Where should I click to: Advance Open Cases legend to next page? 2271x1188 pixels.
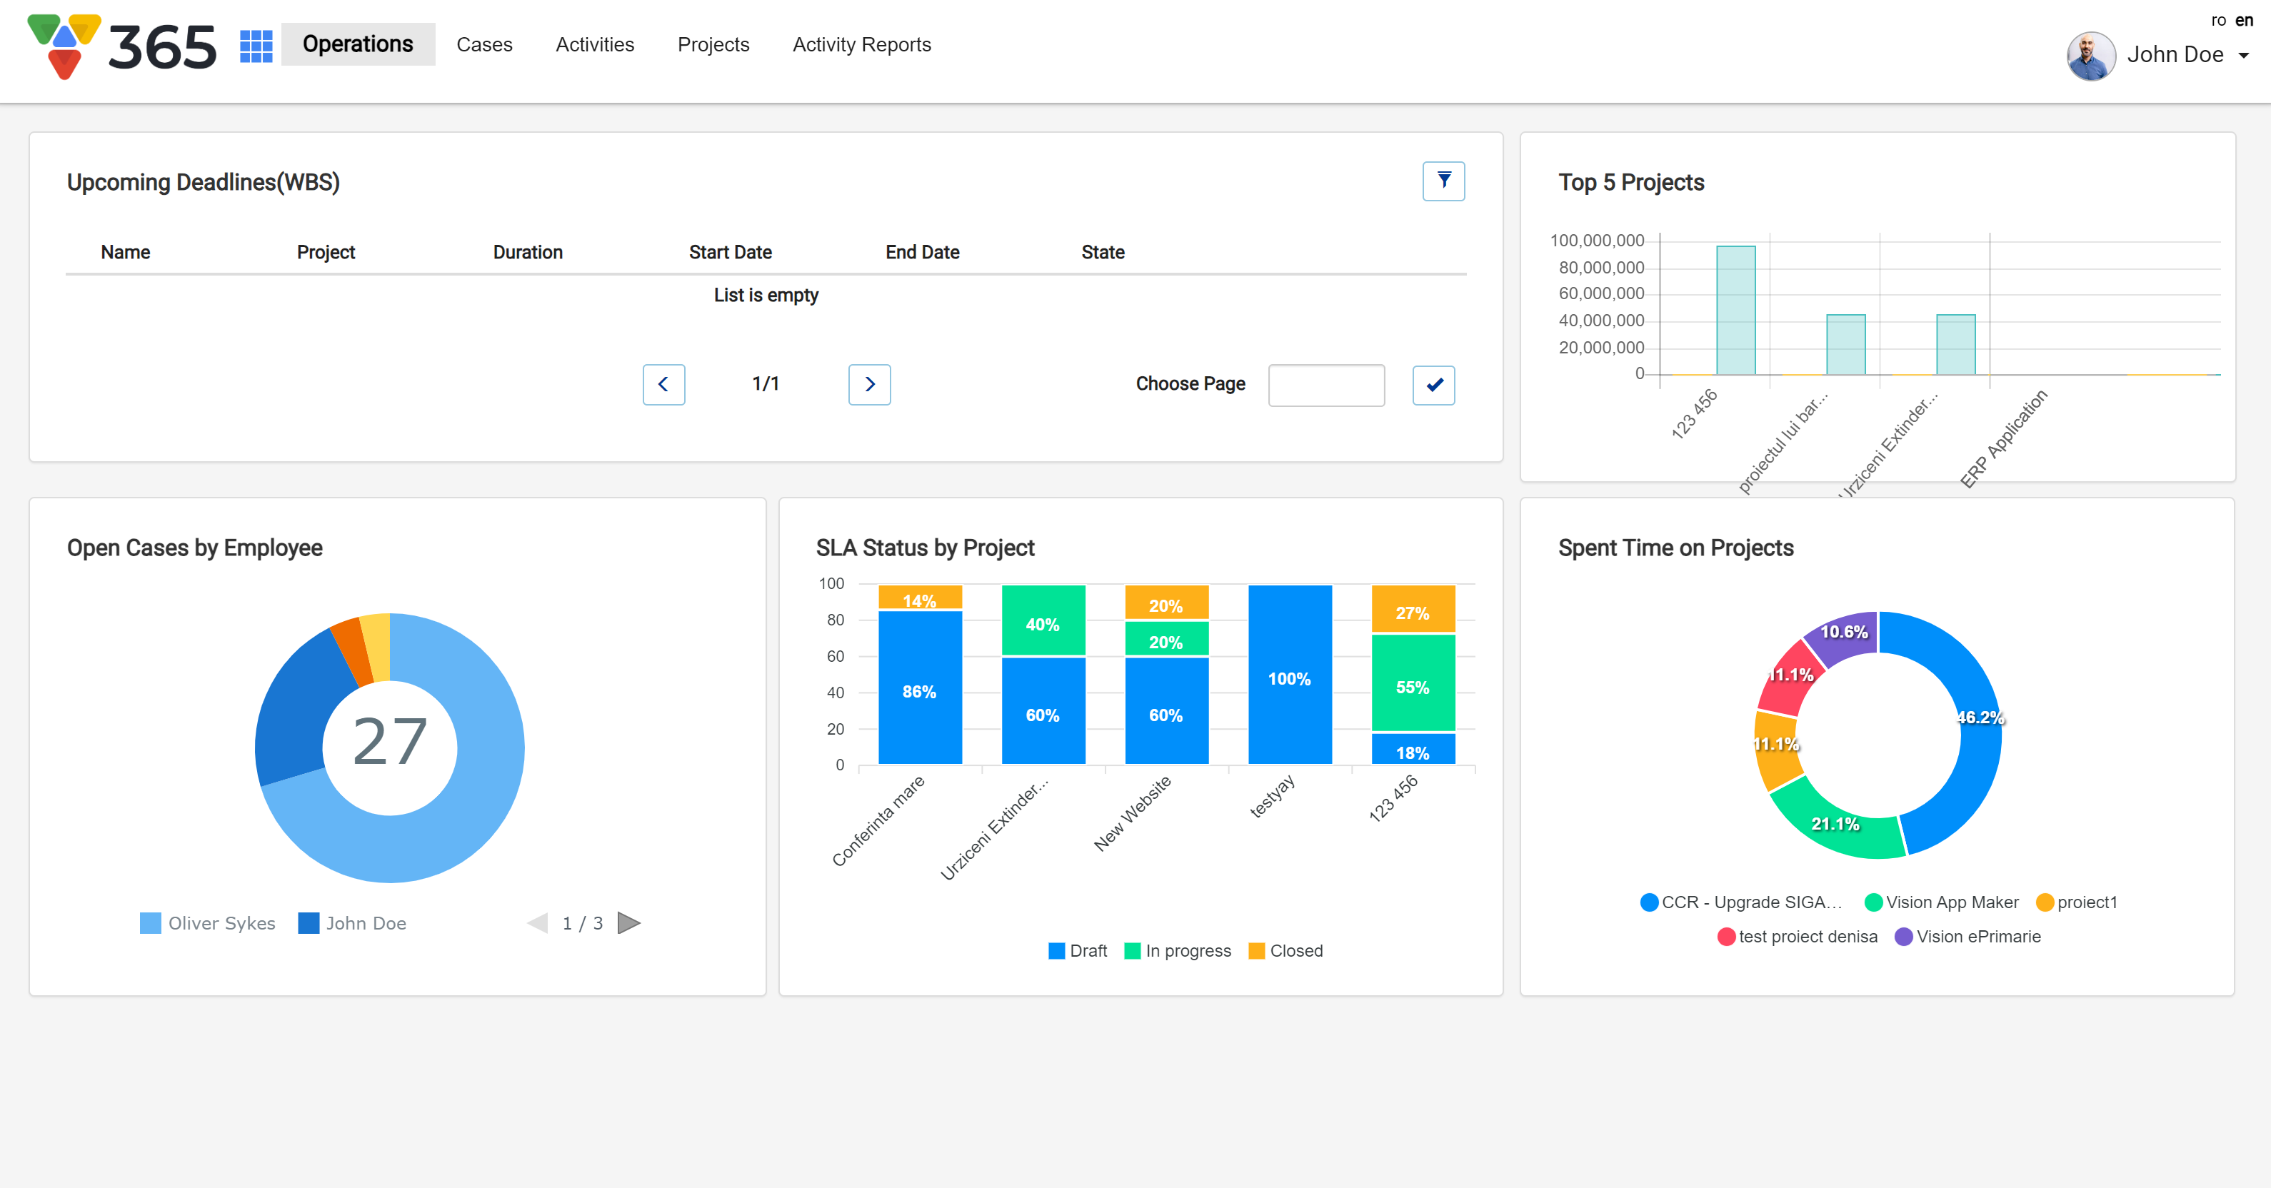tap(628, 922)
